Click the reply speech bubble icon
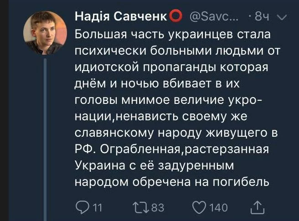The image size is (299, 221). [x=82, y=207]
